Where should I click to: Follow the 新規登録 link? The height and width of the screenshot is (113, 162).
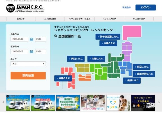(x=127, y=7)
